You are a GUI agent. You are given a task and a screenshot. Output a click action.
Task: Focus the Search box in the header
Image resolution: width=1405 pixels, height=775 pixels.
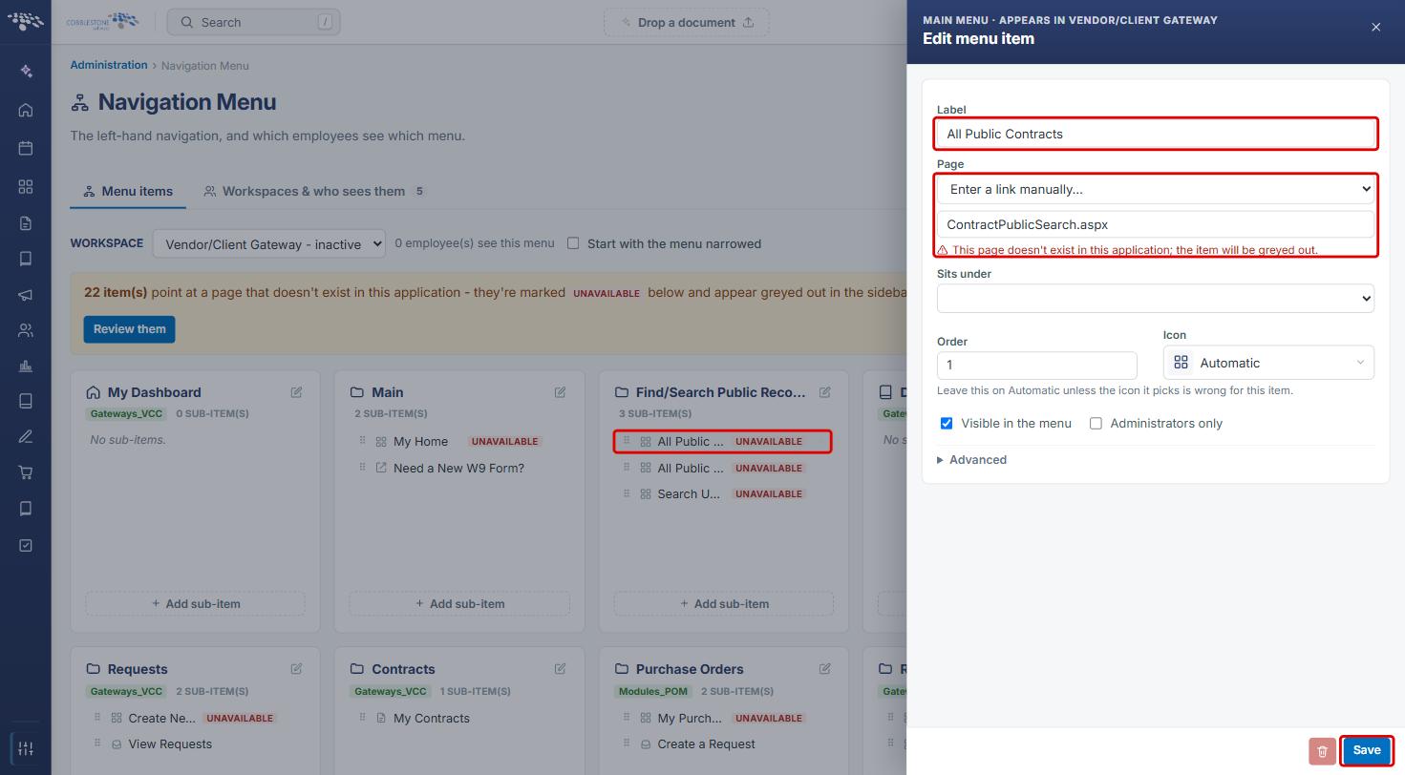tap(254, 22)
